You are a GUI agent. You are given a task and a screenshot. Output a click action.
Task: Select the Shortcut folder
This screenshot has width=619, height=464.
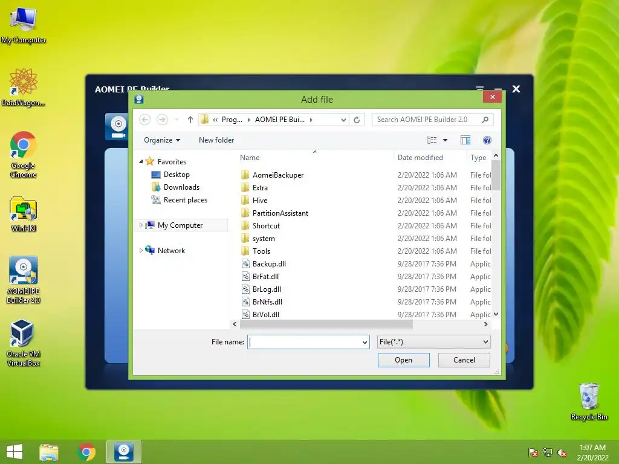click(266, 226)
